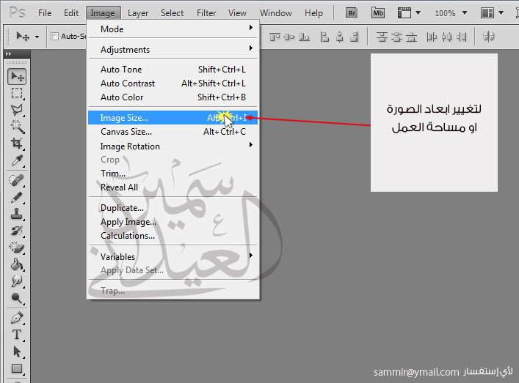The width and height of the screenshot is (519, 383).
Task: Expand the collapsed toolbox with double arrows
Action: (x=8, y=53)
